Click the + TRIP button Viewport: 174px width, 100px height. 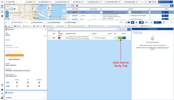point(156,22)
